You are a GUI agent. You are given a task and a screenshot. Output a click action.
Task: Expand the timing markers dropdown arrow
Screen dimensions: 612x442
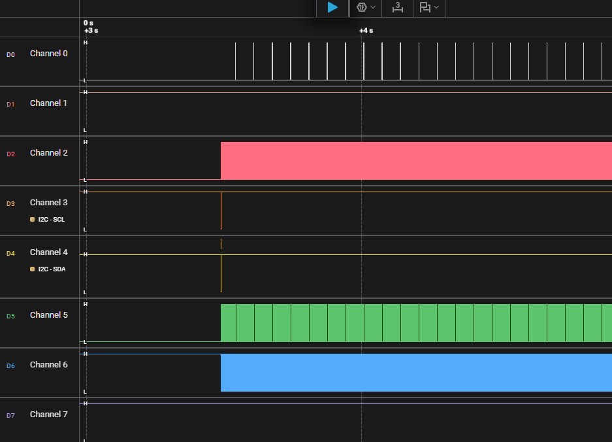pyautogui.click(x=436, y=7)
